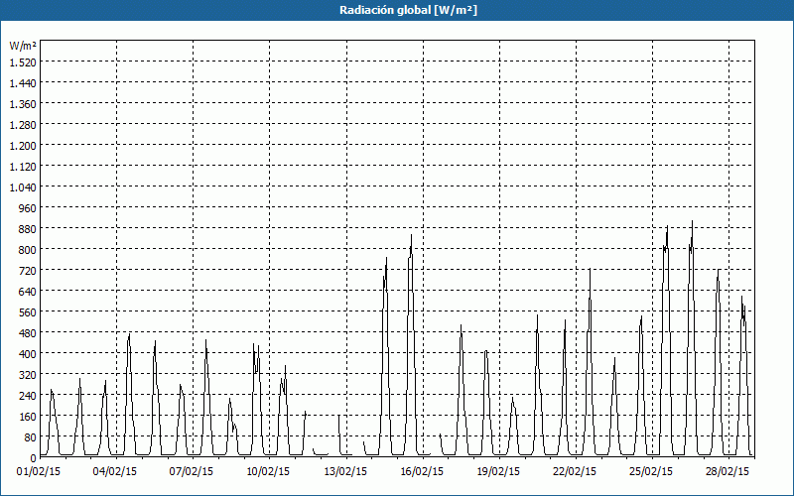794x496 pixels.
Task: Click the 160 y-axis label
Action: point(28,416)
